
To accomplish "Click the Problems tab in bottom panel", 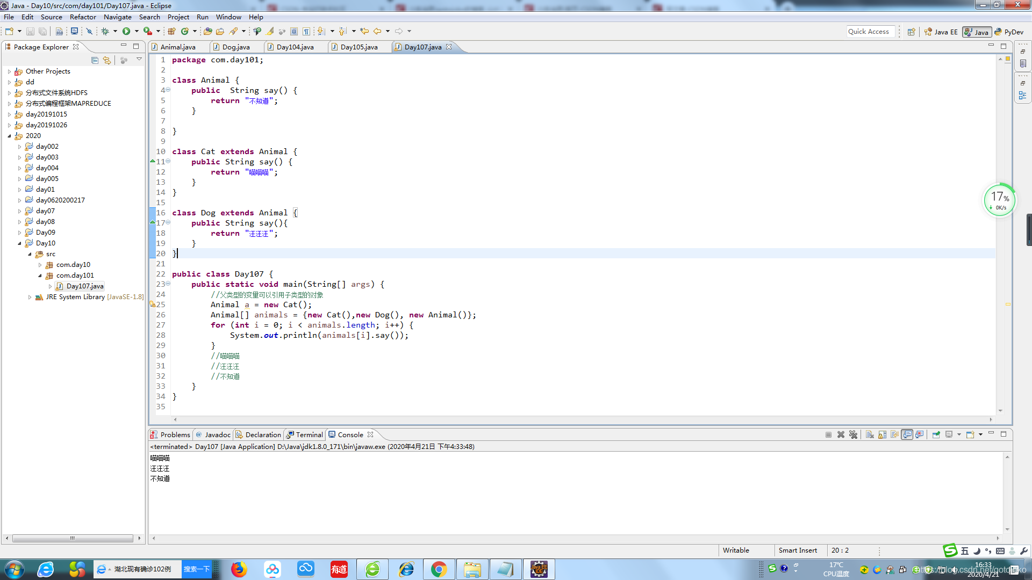I will [175, 434].
